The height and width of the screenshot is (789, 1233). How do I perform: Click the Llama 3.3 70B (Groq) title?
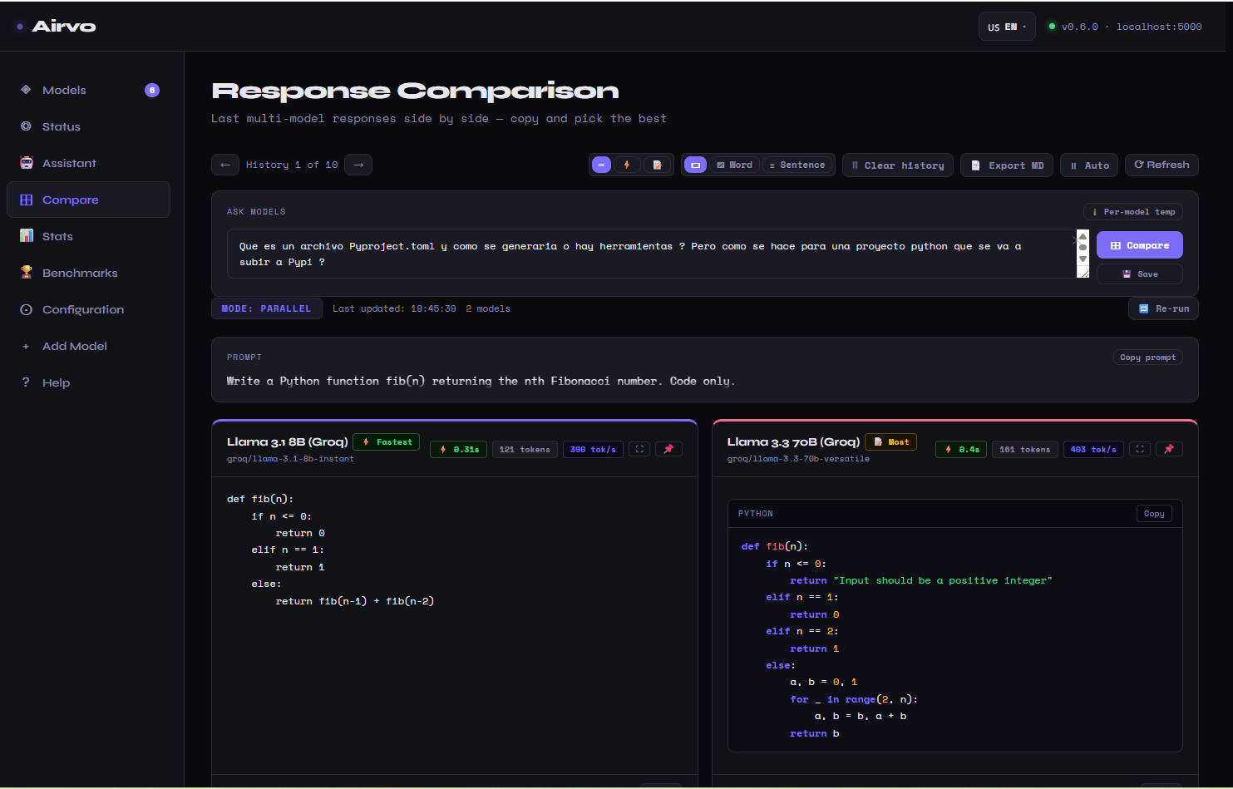pyautogui.click(x=793, y=442)
